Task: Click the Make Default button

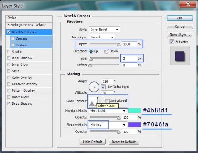Action: point(93,142)
